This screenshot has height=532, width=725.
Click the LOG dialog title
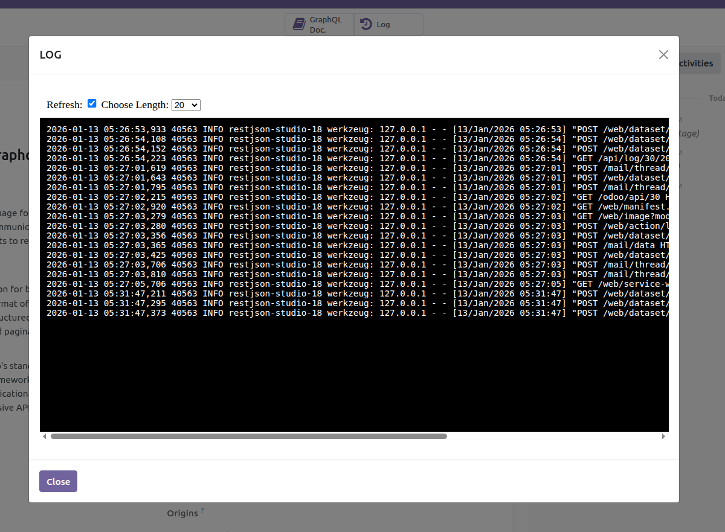(x=51, y=55)
